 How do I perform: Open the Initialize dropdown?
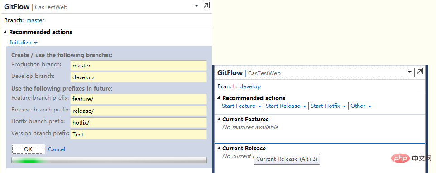pos(24,43)
